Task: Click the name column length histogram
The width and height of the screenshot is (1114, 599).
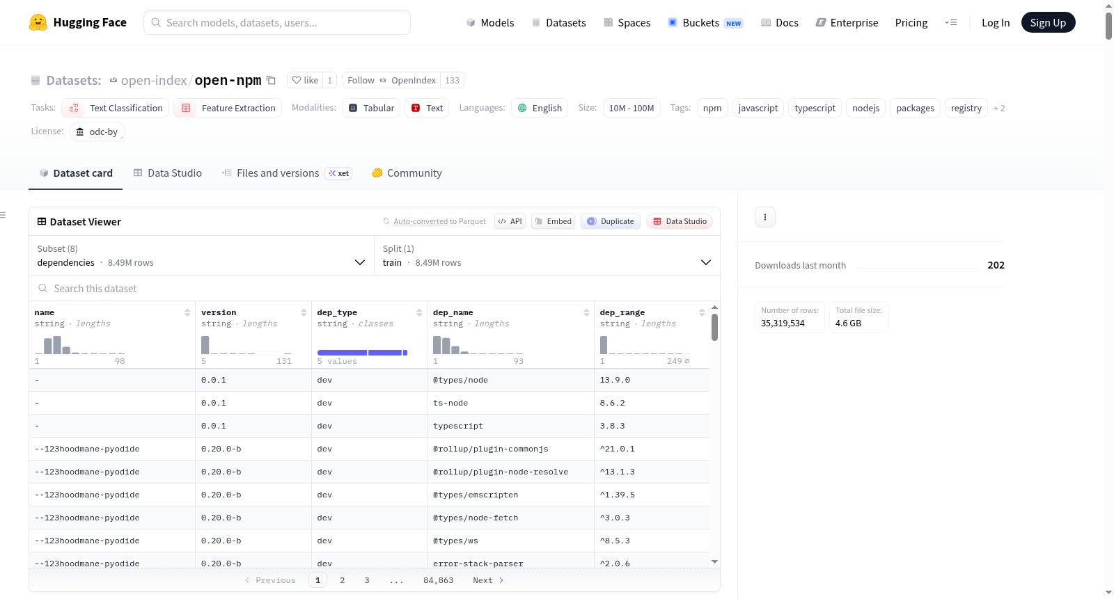Action: pos(80,345)
